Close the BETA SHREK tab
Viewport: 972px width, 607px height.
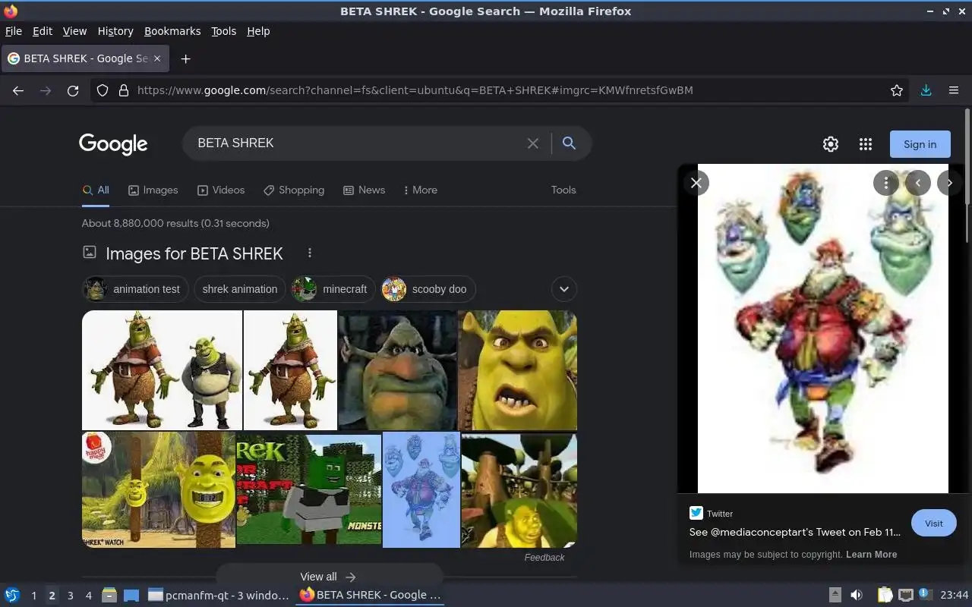click(x=157, y=58)
